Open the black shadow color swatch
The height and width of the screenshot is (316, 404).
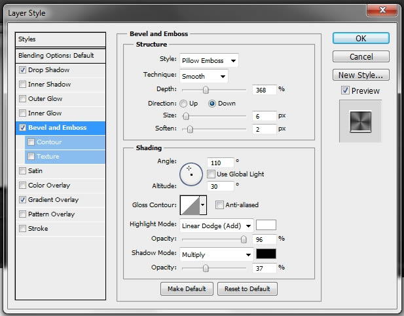pyautogui.click(x=266, y=254)
